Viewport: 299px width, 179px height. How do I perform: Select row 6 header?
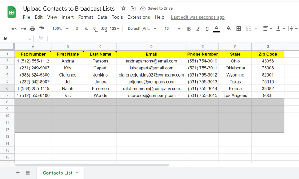pyautogui.click(x=7, y=88)
